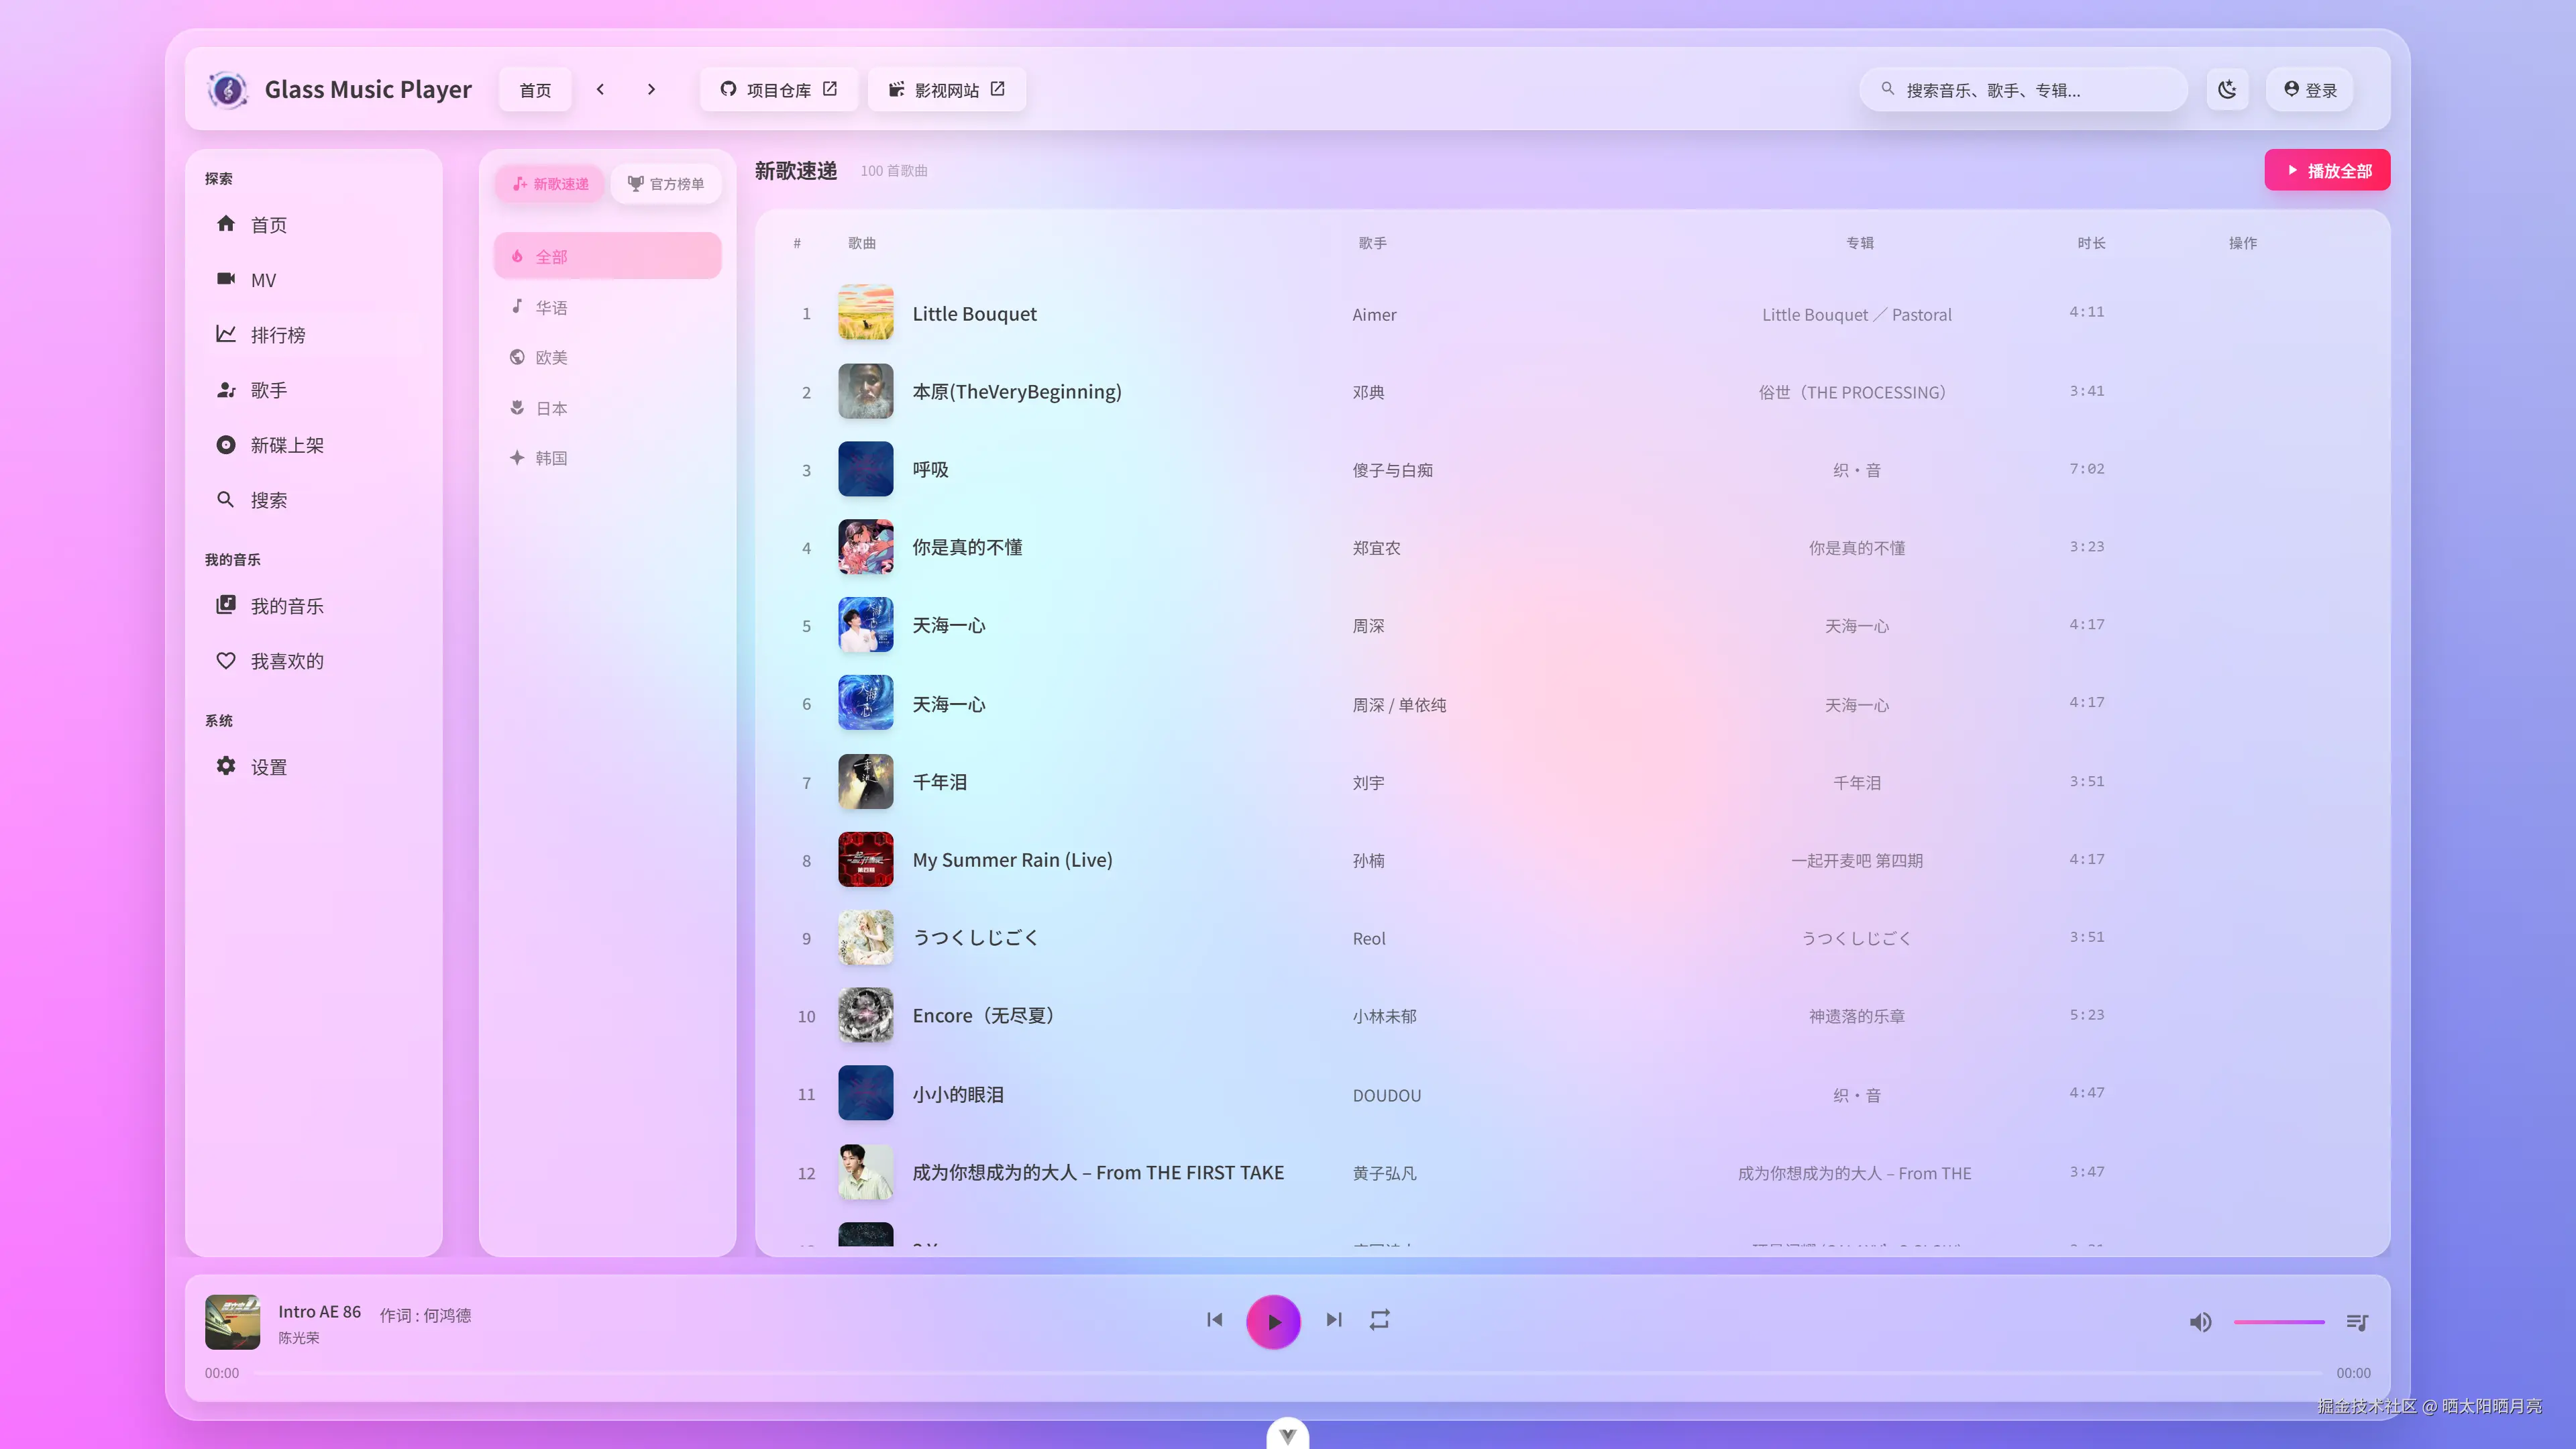Click the 新碟上架 new albums icon

pos(227,445)
